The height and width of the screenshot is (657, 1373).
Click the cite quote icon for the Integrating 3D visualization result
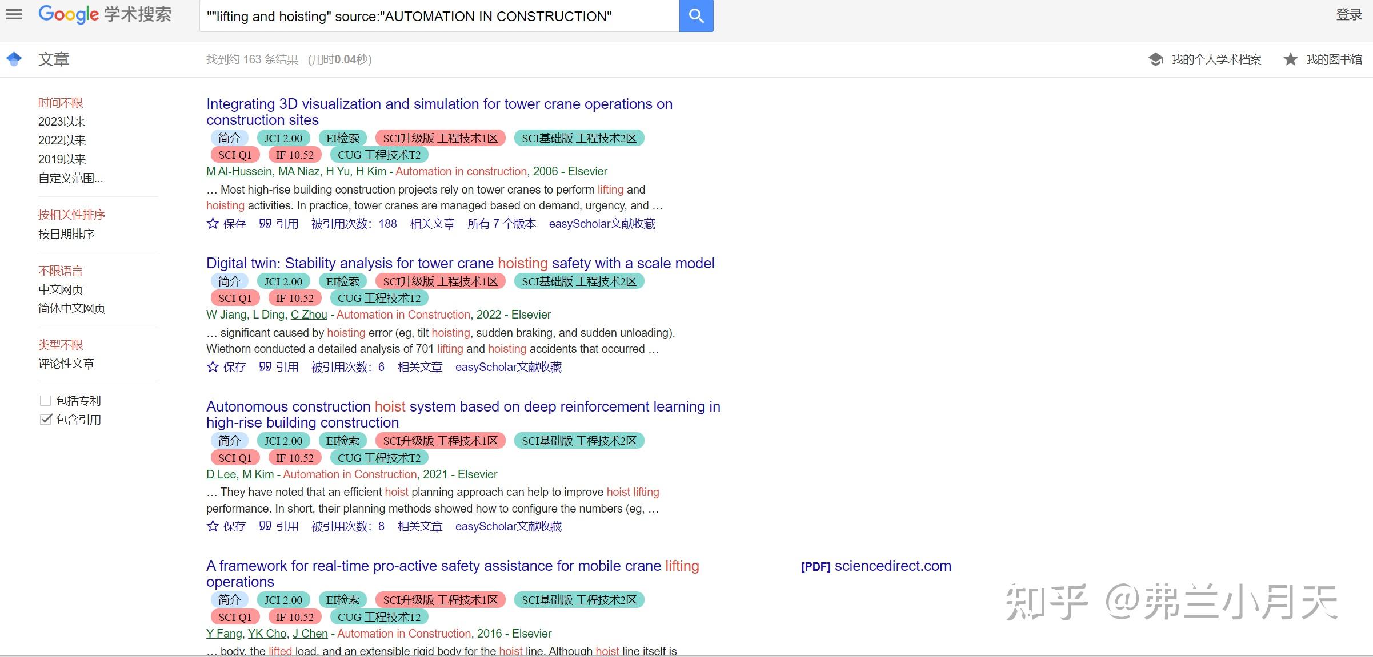[265, 224]
